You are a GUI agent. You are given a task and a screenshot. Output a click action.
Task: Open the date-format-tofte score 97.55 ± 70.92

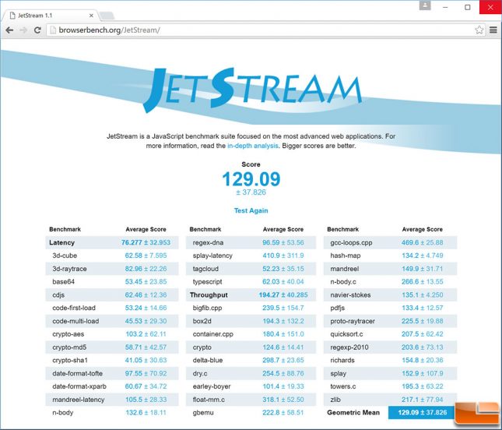tap(146, 373)
